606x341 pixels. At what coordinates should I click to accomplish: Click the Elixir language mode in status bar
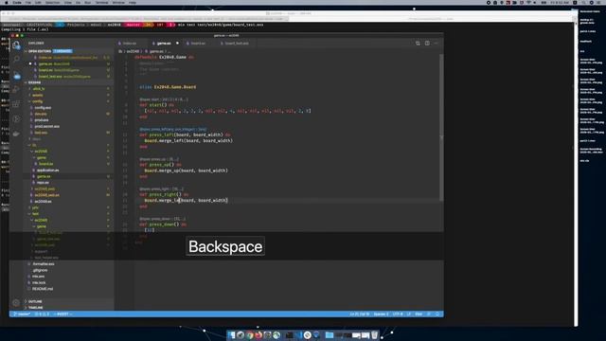419,314
